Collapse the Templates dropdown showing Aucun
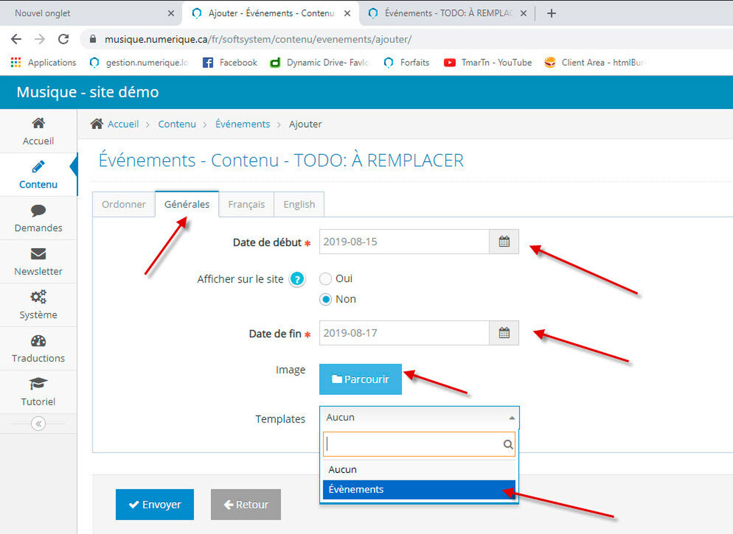Image resolution: width=733 pixels, height=534 pixels. [419, 418]
